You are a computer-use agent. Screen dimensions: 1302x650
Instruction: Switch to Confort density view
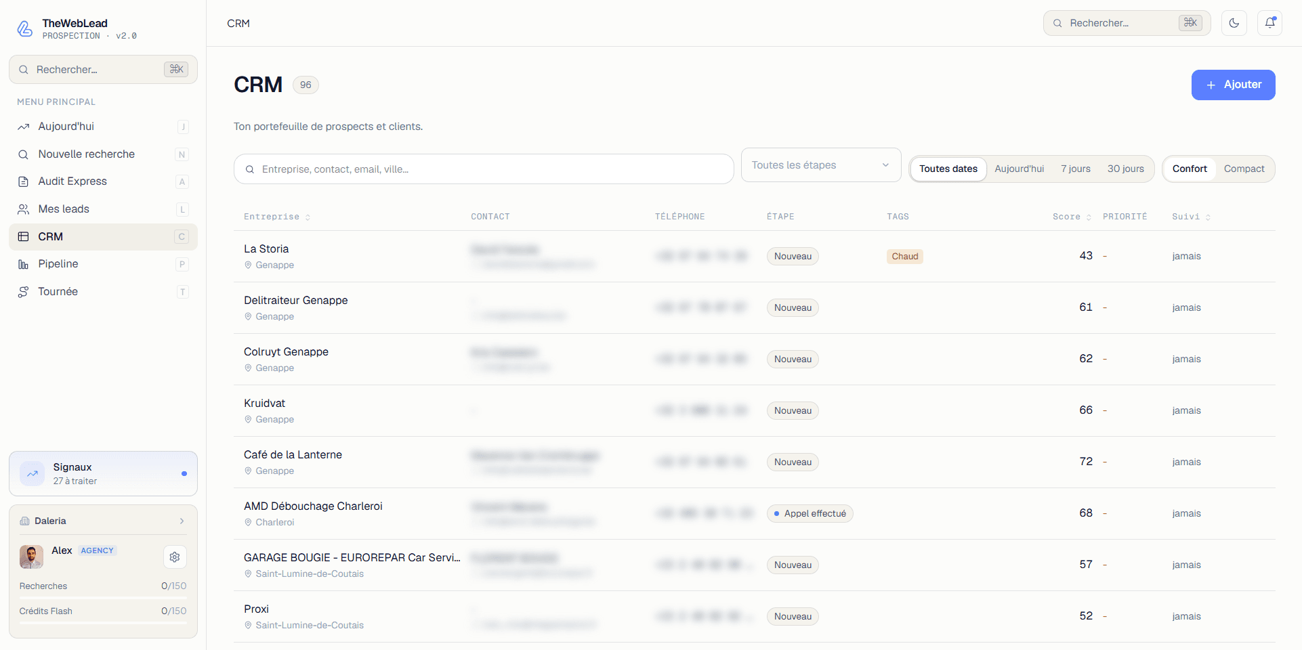(1190, 169)
